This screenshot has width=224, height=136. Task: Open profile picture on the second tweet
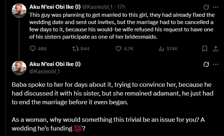[19, 68]
